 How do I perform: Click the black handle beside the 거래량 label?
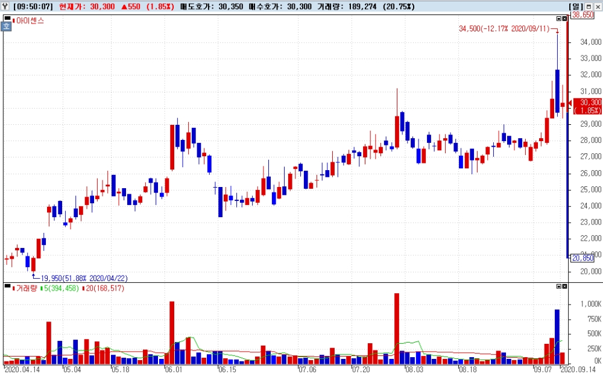click(7, 286)
